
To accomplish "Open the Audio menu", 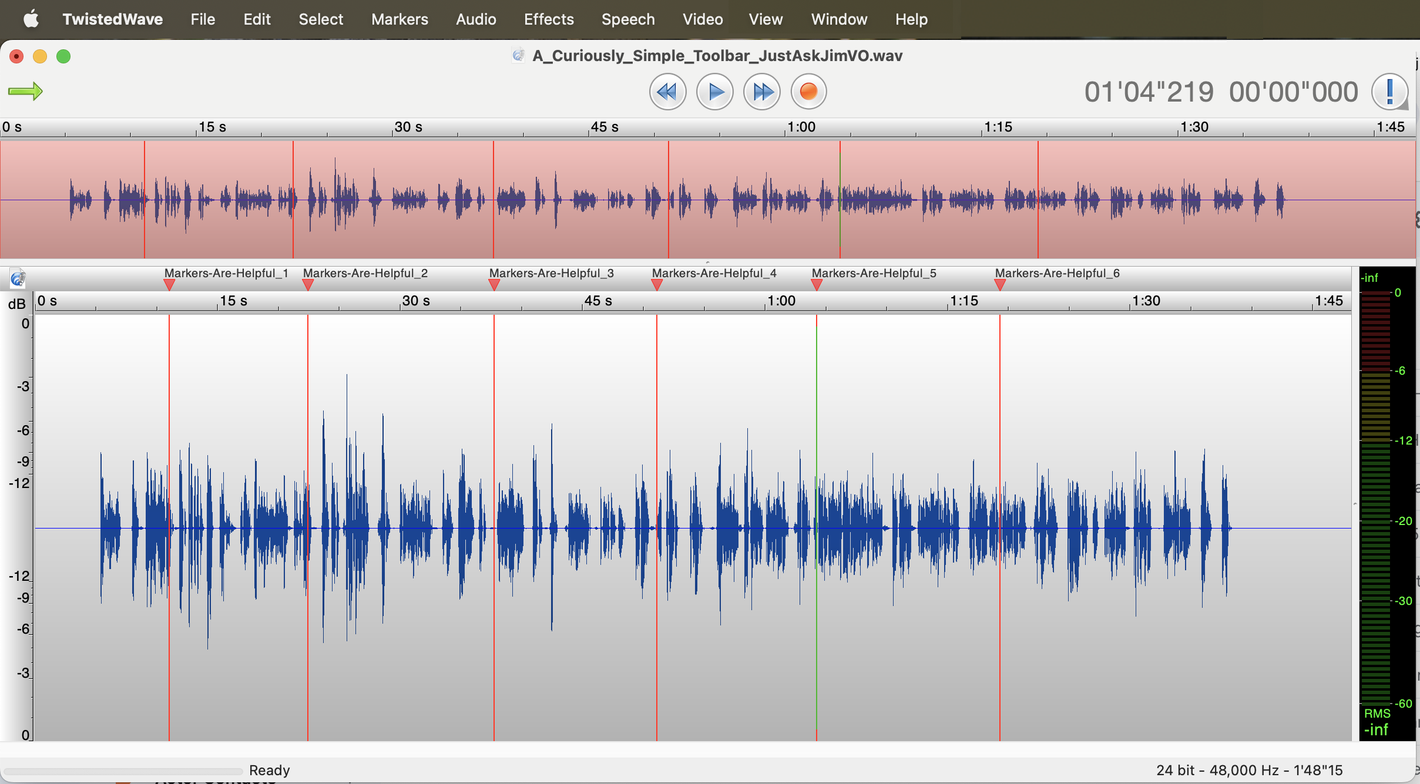I will click(476, 19).
